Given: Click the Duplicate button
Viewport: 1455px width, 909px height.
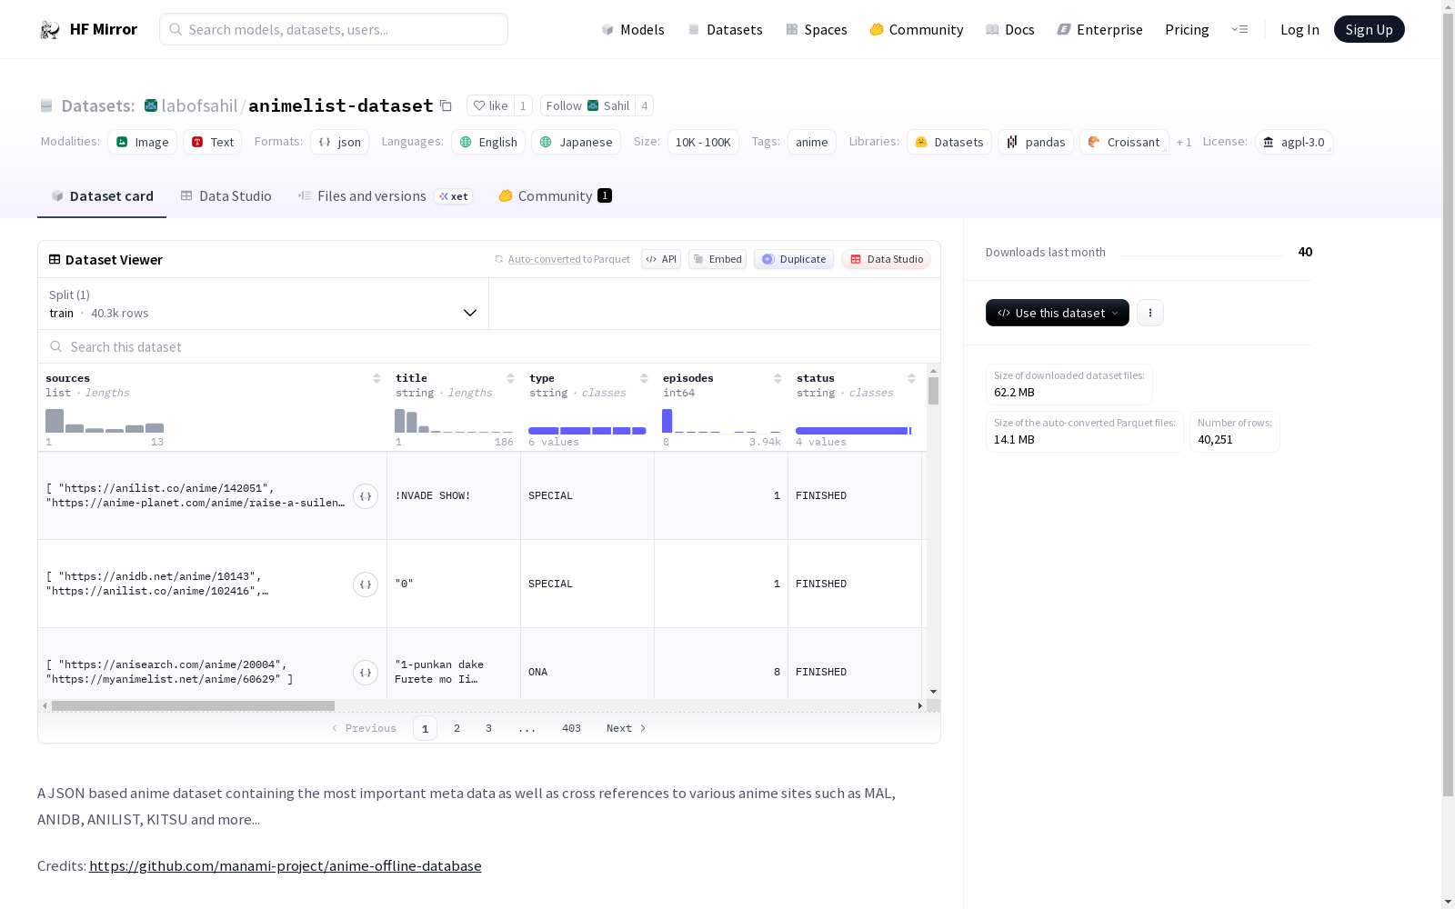Looking at the screenshot, I should click(x=794, y=259).
